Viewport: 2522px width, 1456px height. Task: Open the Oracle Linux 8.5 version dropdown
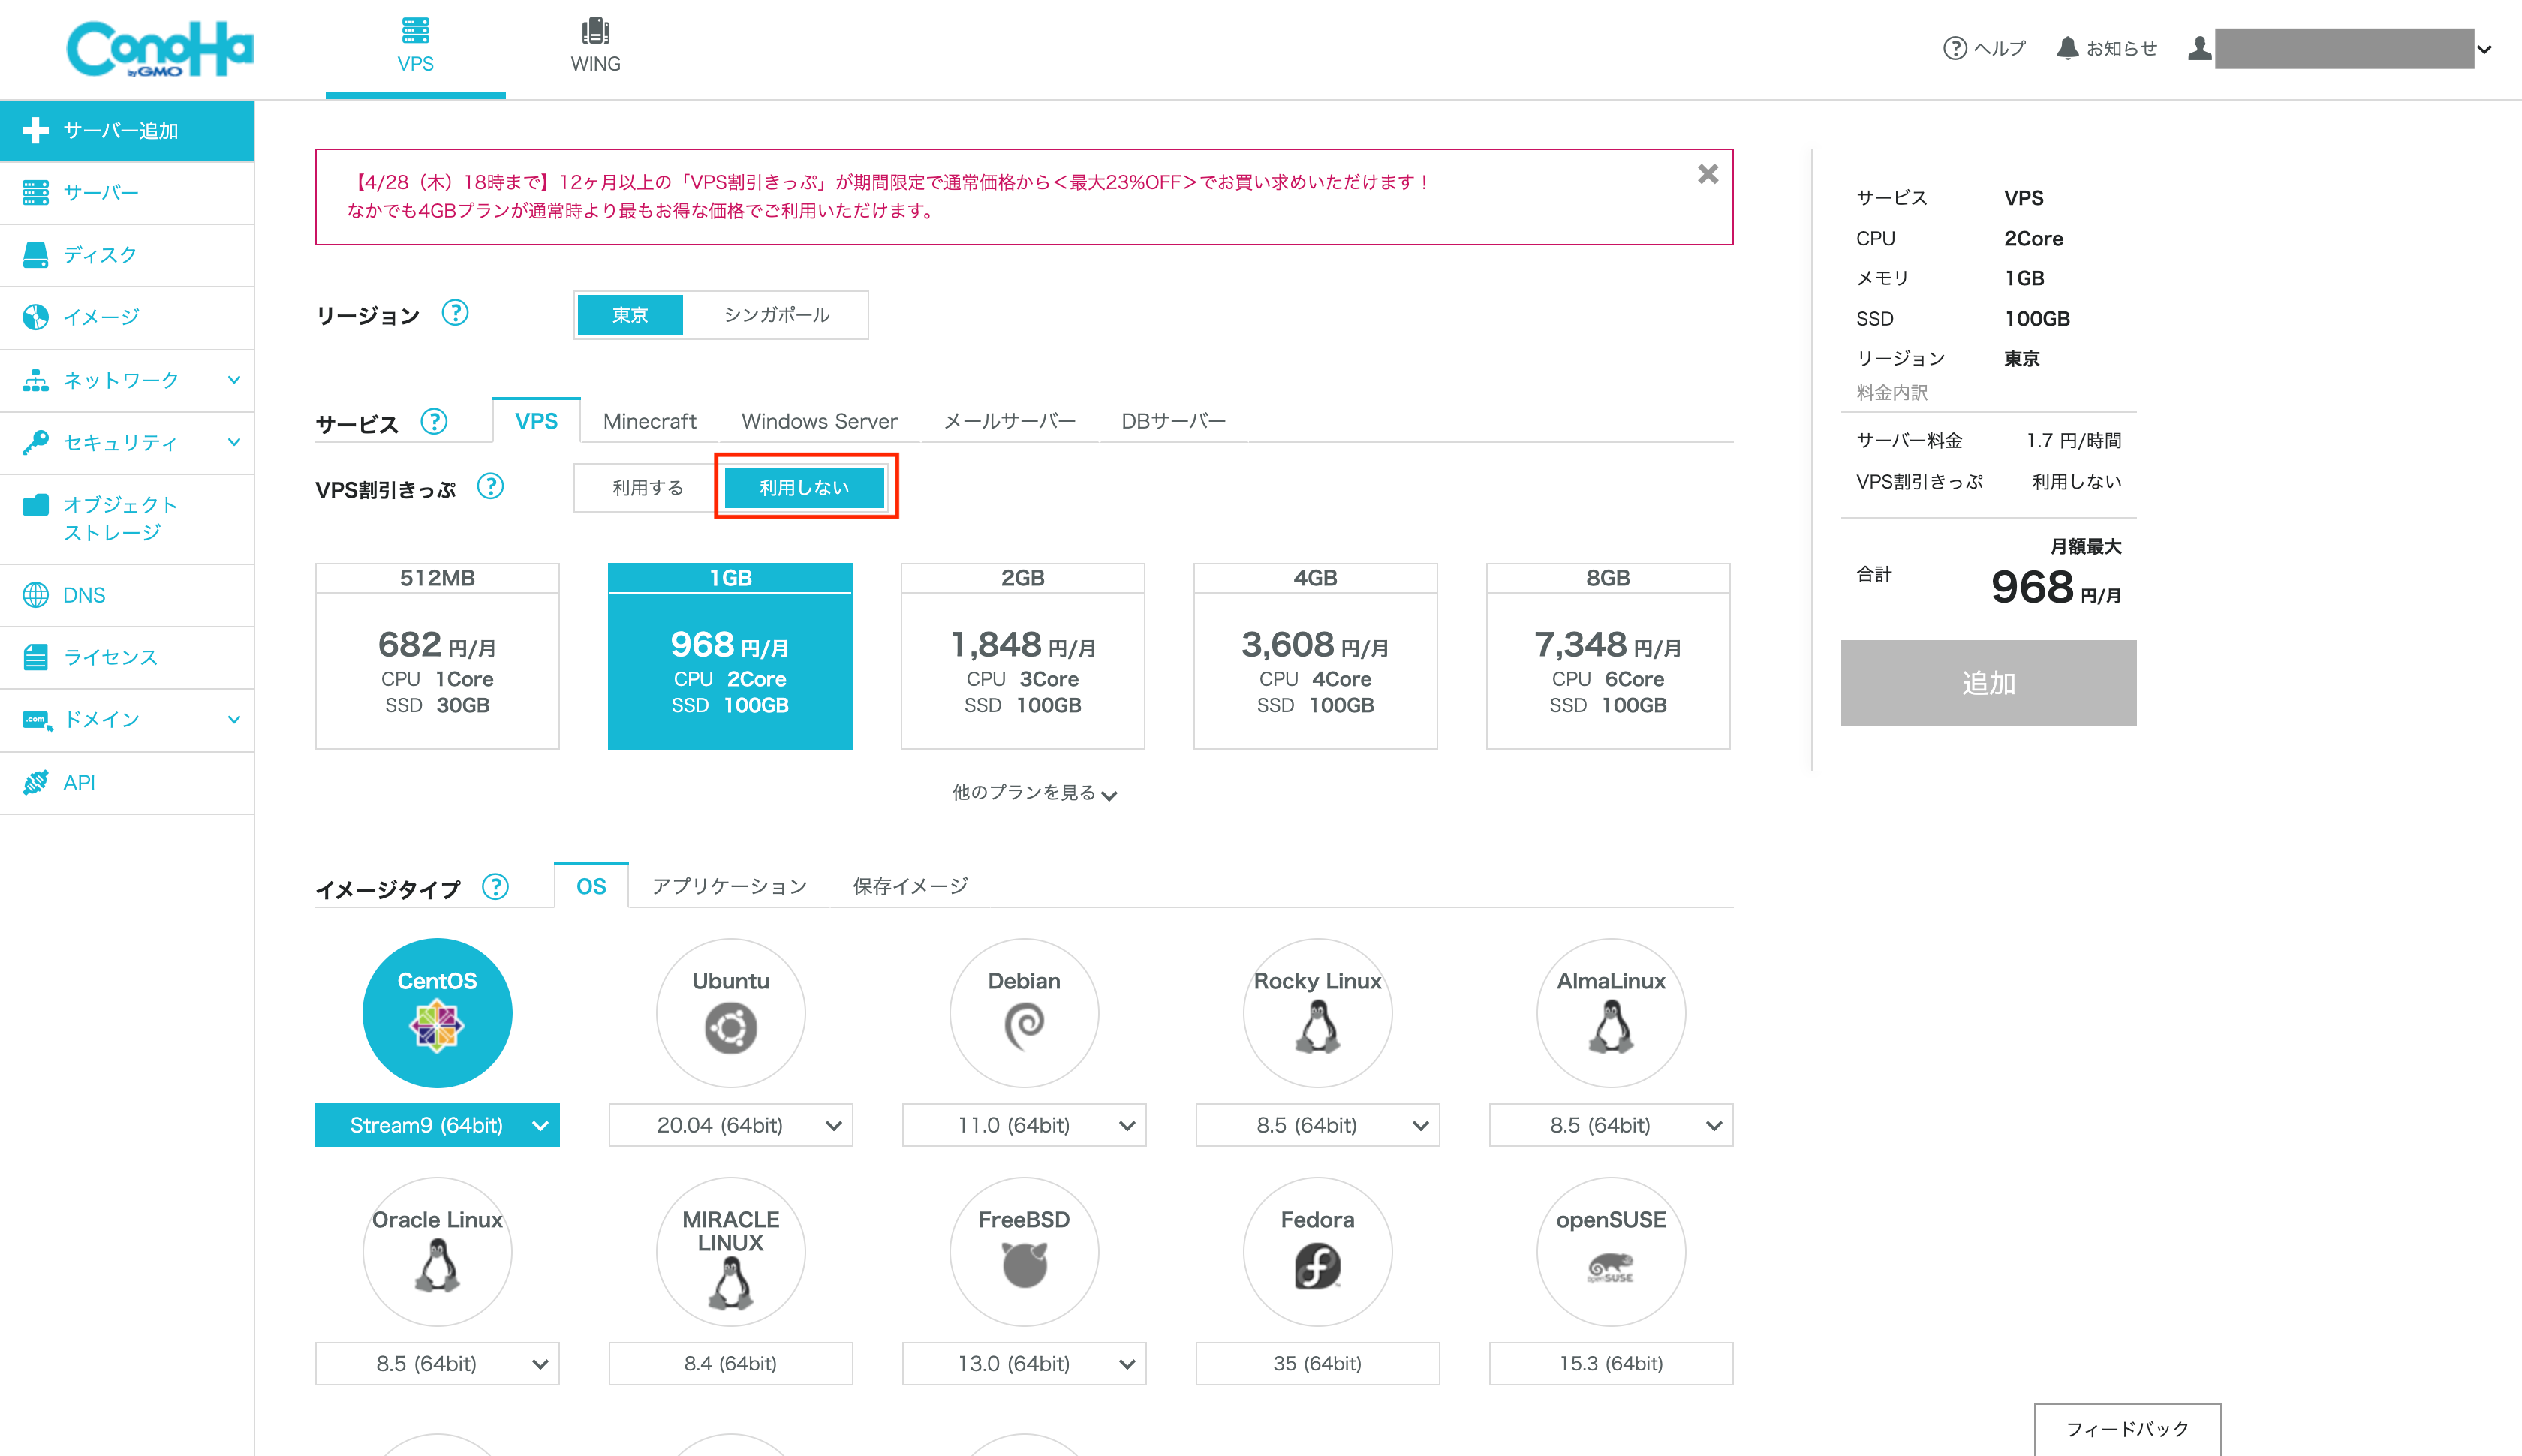(437, 1364)
